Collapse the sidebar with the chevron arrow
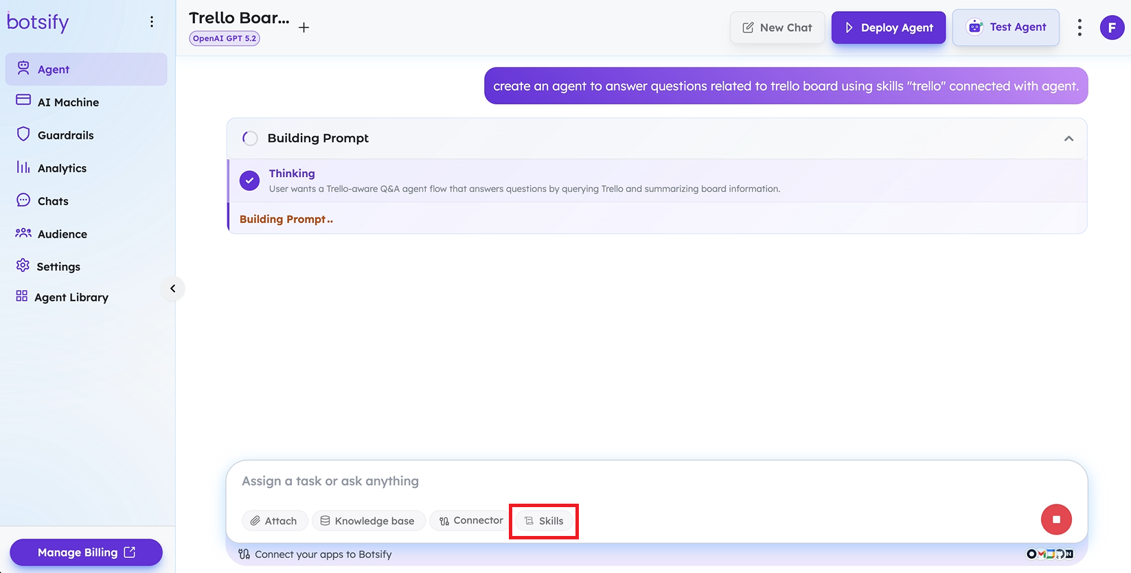 tap(173, 288)
